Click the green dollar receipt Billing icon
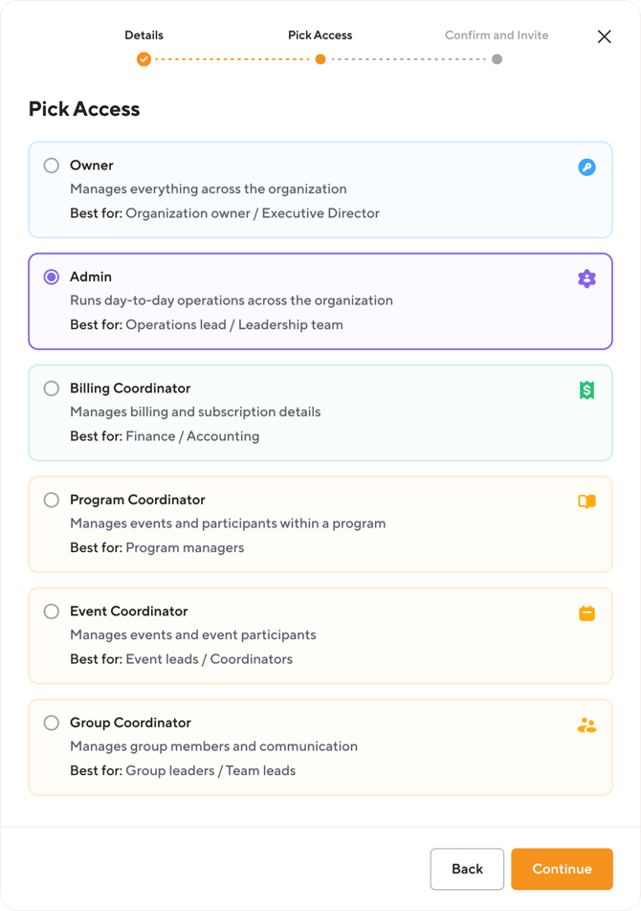The width and height of the screenshot is (641, 911). pyautogui.click(x=587, y=389)
